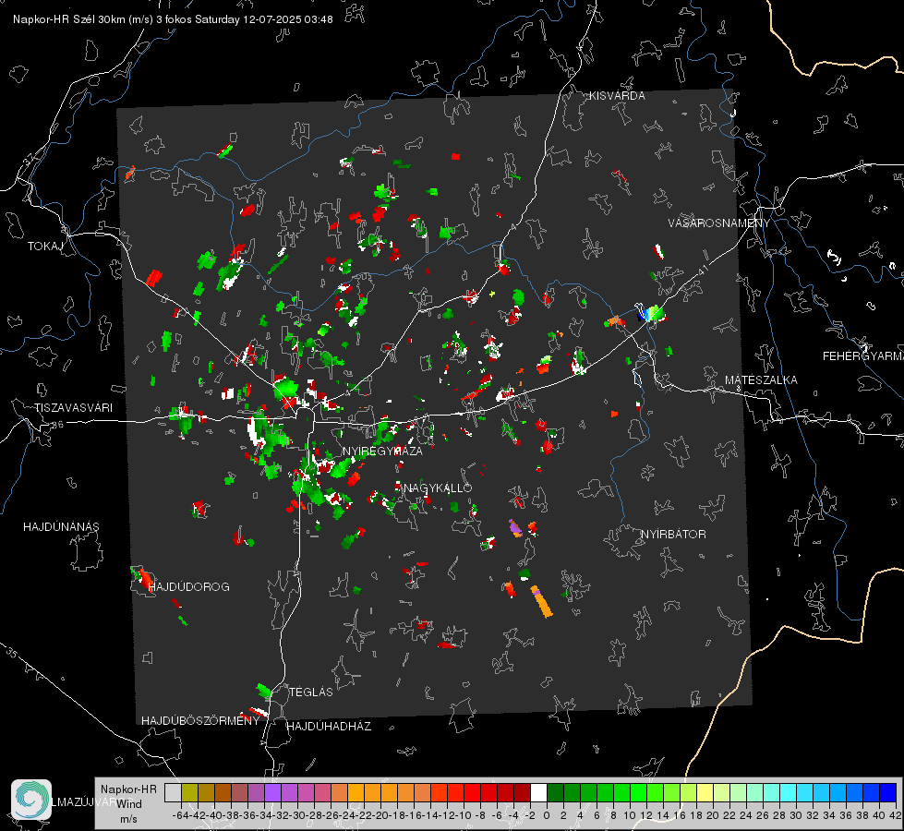Click the TISZAVASVÁRI town label
The height and width of the screenshot is (831, 904).
(x=73, y=408)
